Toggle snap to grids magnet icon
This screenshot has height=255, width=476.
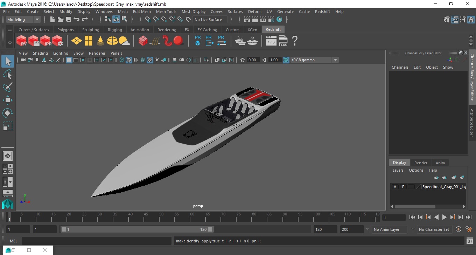[x=148, y=20]
